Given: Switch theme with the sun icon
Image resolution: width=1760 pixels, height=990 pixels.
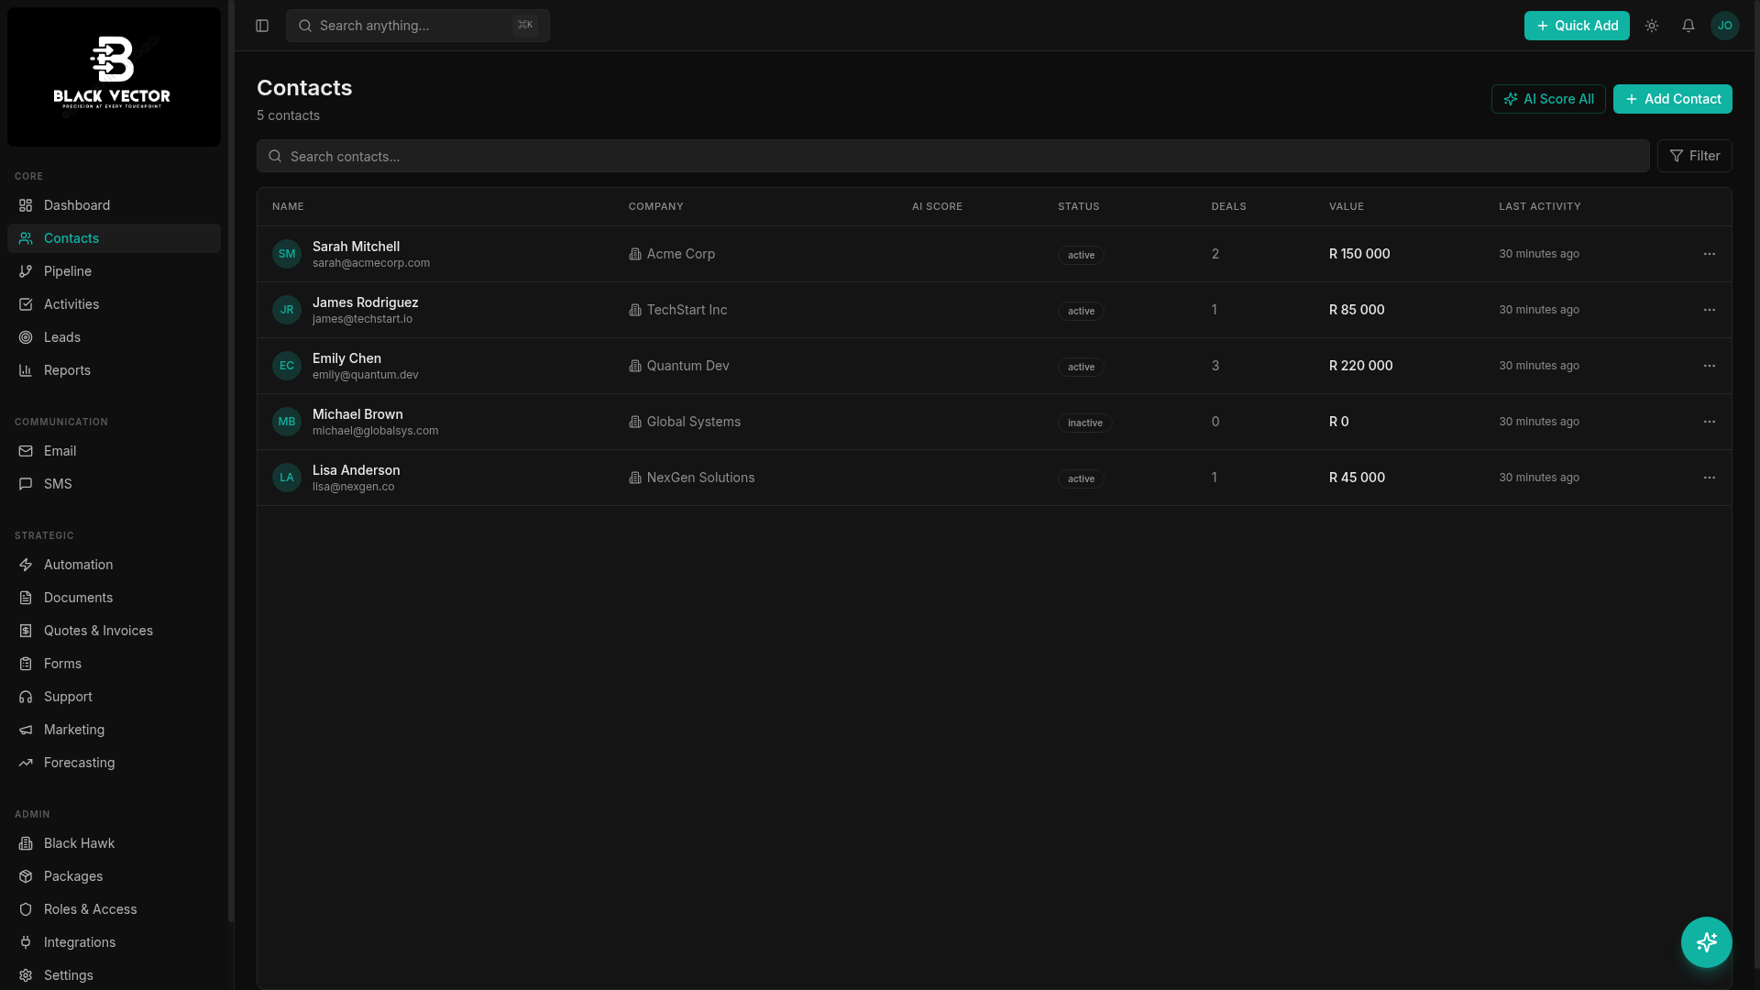Looking at the screenshot, I should (1652, 26).
